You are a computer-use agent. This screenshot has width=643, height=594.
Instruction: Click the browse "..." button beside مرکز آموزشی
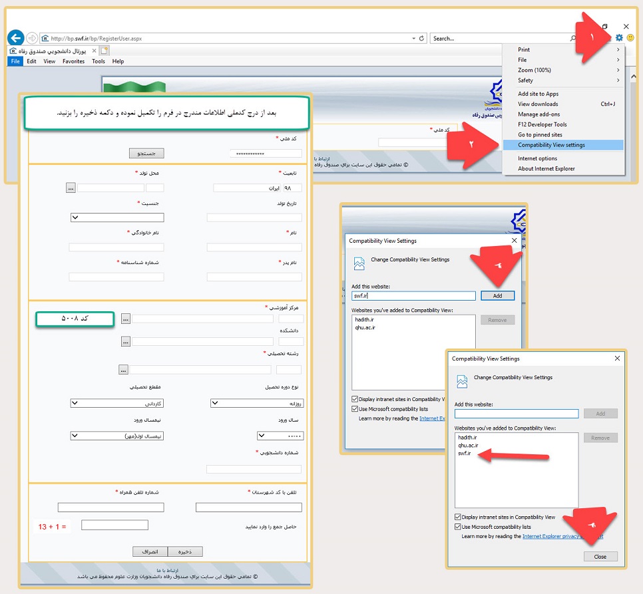125,319
